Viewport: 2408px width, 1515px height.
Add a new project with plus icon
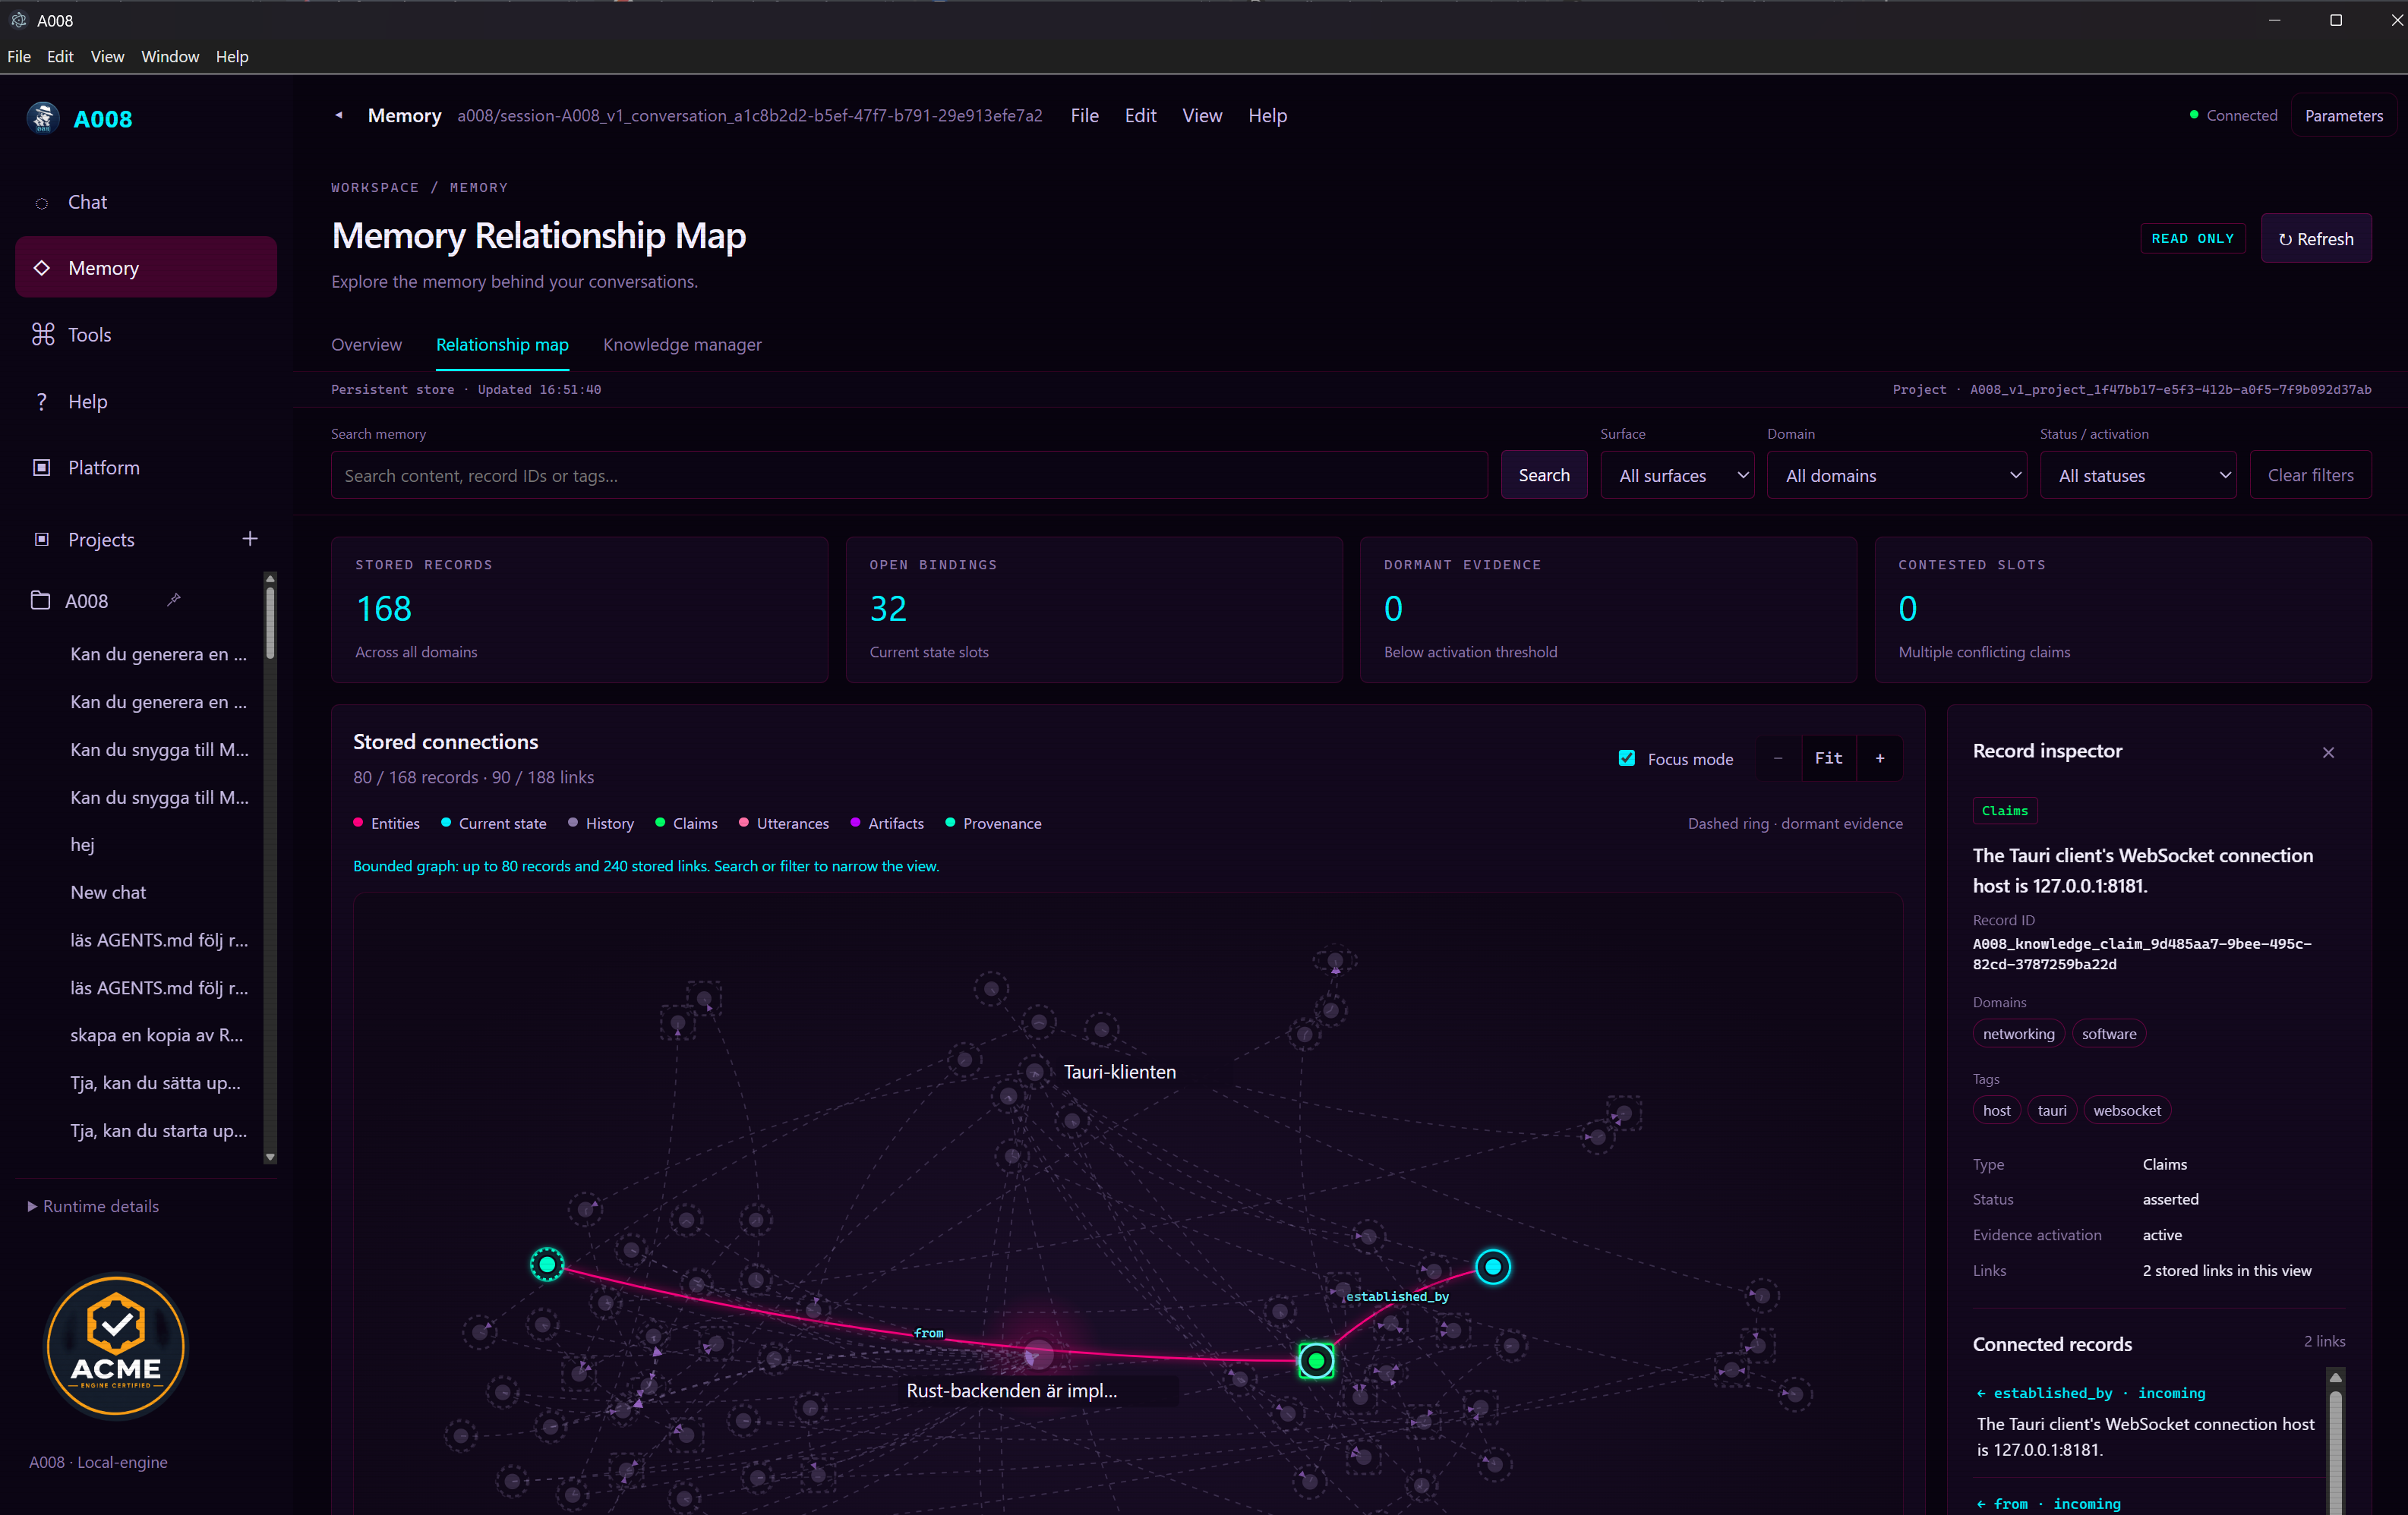(250, 539)
